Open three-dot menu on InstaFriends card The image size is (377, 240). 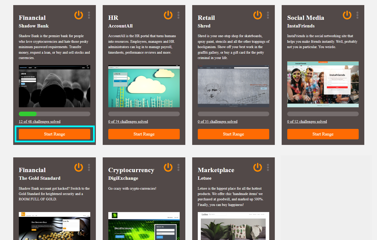[357, 15]
